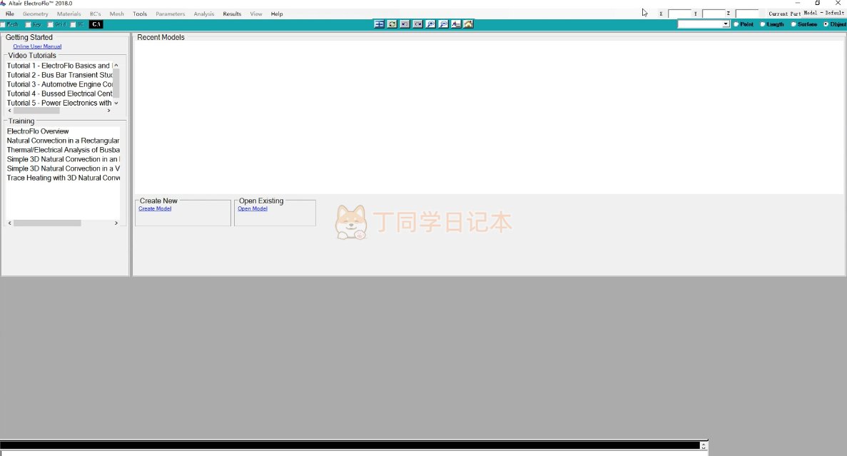Click the home view icon

point(468,24)
